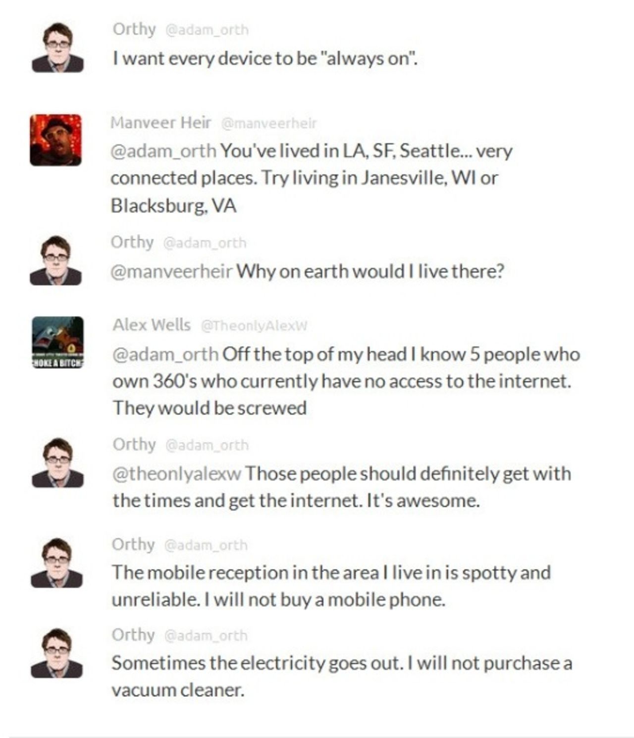Click the @adam_orth mention in Manveer Heir's tweet
Viewport: 634px width, 738px height.
(163, 151)
